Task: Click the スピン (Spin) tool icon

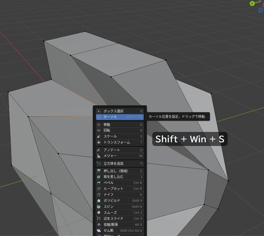Action: [99, 207]
